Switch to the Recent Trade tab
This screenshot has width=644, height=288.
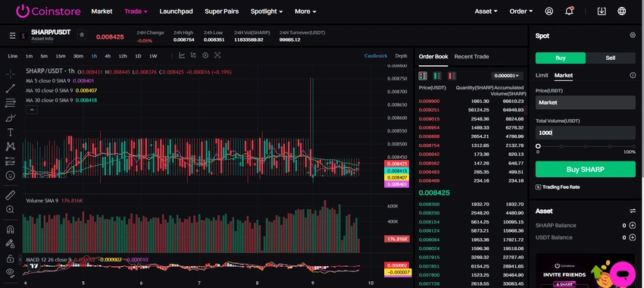[471, 56]
